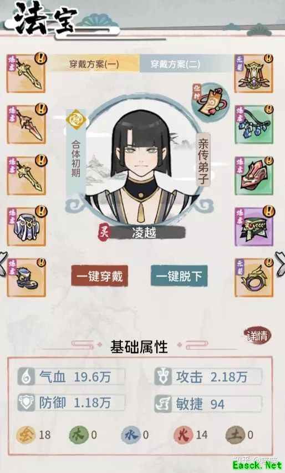Click the 一键穿戴 button
This screenshot has width=285, height=473.
point(99,276)
